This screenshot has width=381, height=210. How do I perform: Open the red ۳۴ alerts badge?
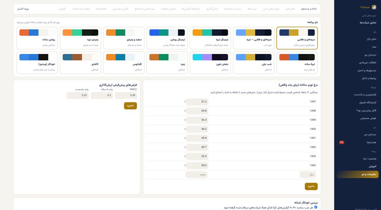[x=342, y=143]
